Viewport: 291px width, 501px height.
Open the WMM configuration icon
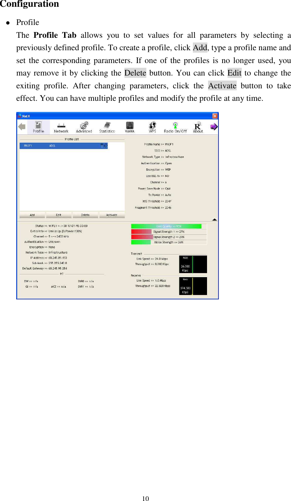(x=130, y=127)
